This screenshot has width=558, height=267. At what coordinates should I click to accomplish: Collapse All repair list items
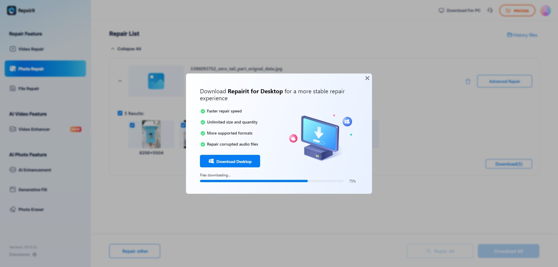tap(126, 49)
